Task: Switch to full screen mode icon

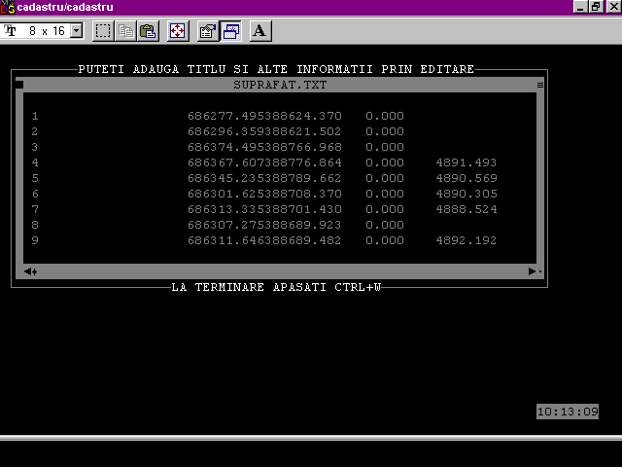Action: [178, 31]
